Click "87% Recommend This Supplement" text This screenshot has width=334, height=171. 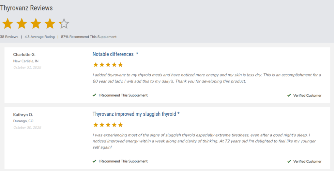coord(89,37)
